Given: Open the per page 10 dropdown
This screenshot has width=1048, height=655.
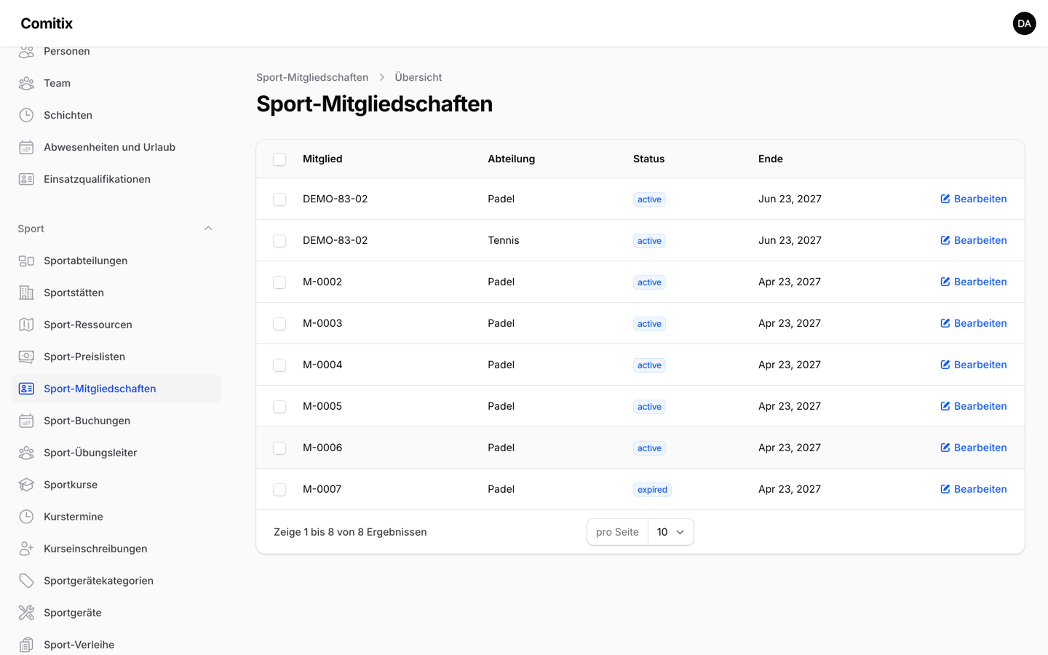Looking at the screenshot, I should point(670,532).
